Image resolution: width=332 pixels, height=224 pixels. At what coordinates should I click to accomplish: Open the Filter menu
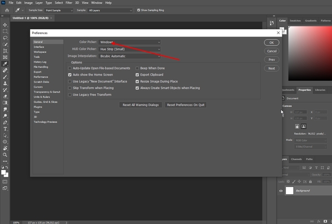69,3
